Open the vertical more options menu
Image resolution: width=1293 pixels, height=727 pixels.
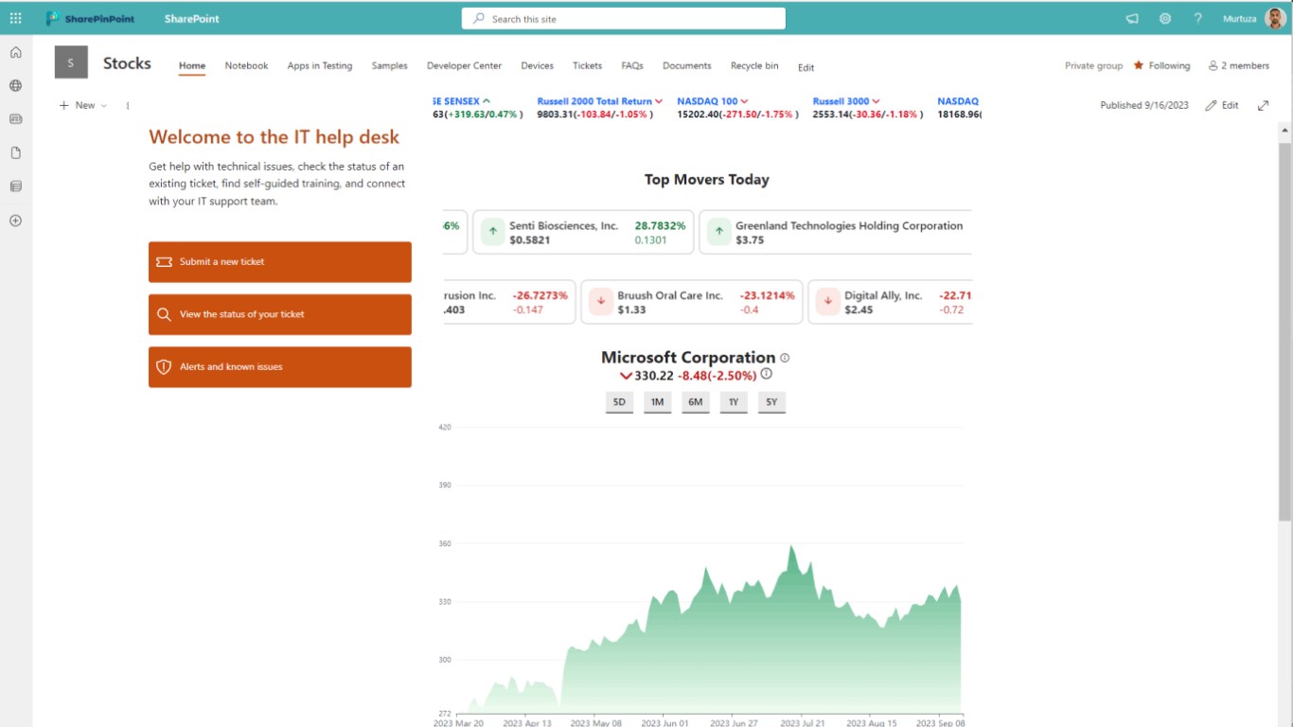pyautogui.click(x=128, y=105)
